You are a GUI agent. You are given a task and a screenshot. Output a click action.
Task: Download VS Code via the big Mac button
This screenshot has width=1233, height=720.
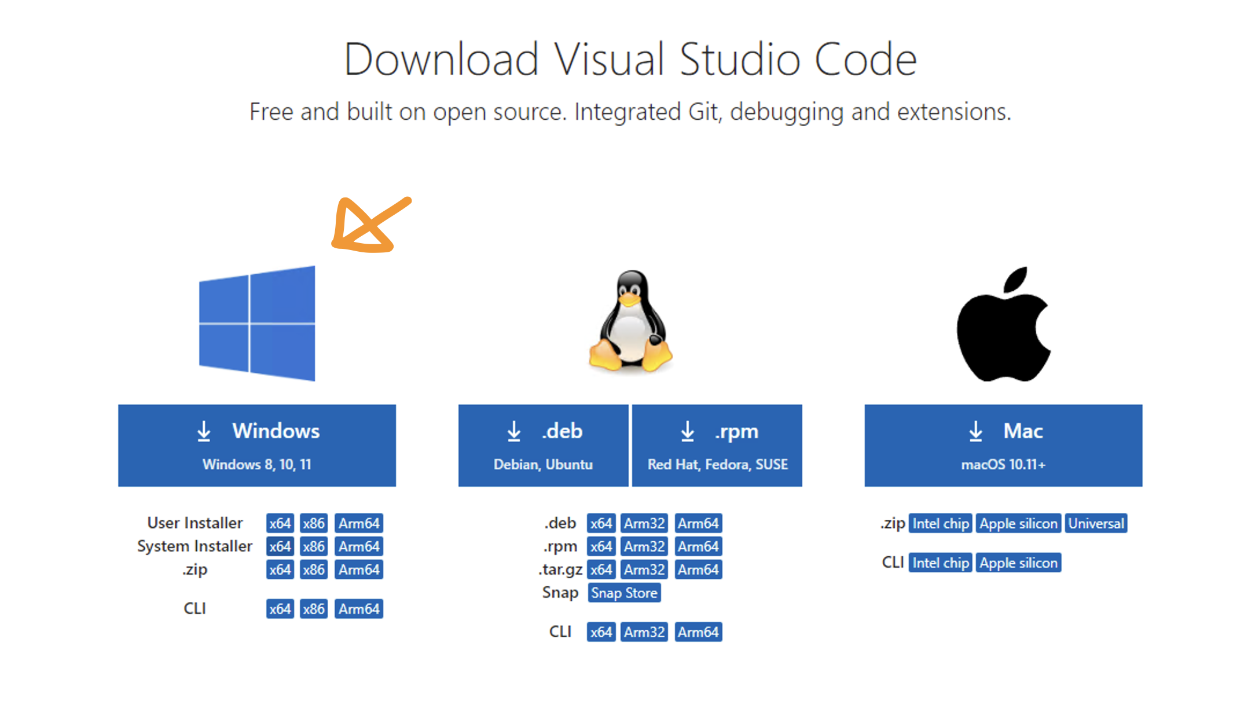[x=1003, y=445]
